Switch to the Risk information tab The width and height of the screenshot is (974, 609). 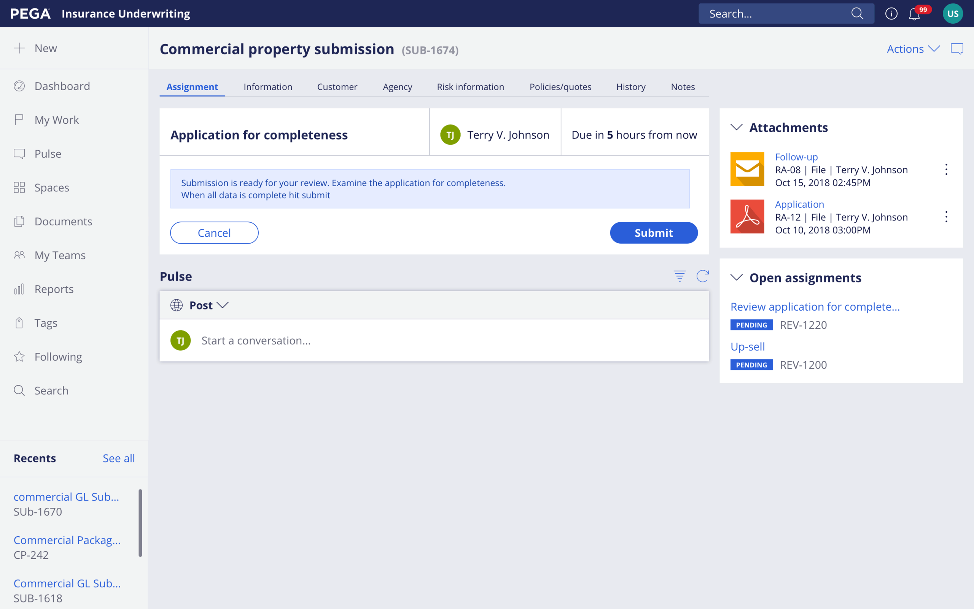(470, 87)
